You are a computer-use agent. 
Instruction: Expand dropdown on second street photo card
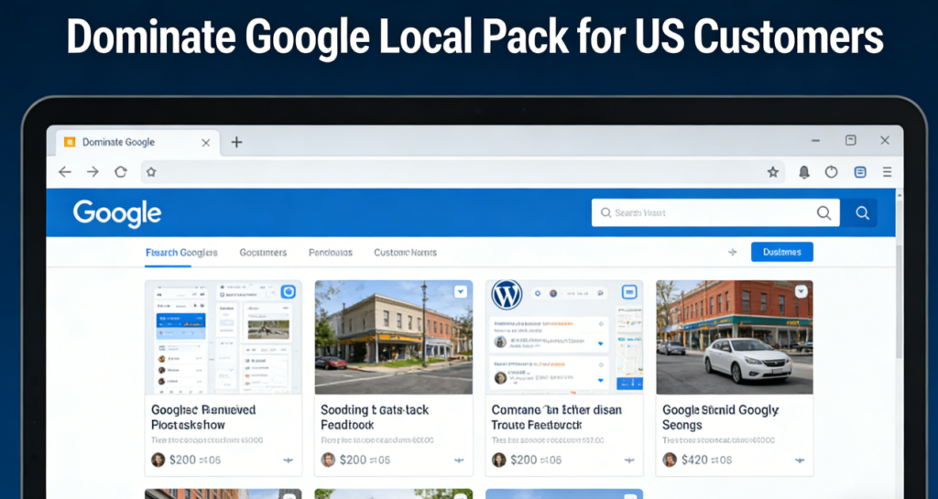(460, 291)
